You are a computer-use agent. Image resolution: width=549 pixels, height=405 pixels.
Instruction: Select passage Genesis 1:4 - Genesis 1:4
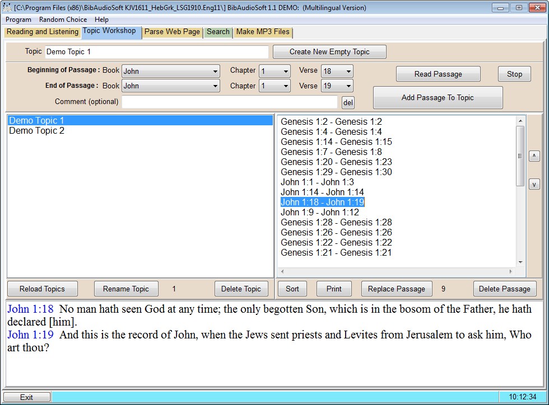[x=331, y=132]
